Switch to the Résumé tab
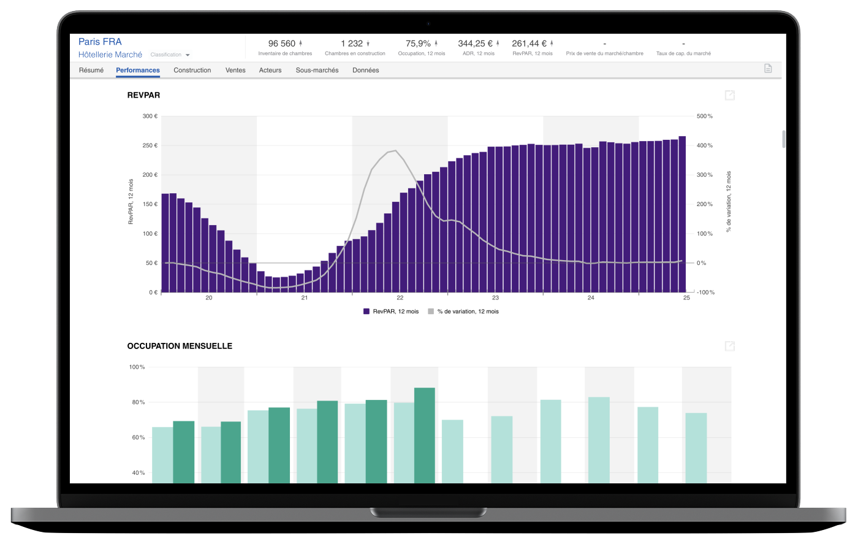This screenshot has height=549, width=858. (x=91, y=71)
